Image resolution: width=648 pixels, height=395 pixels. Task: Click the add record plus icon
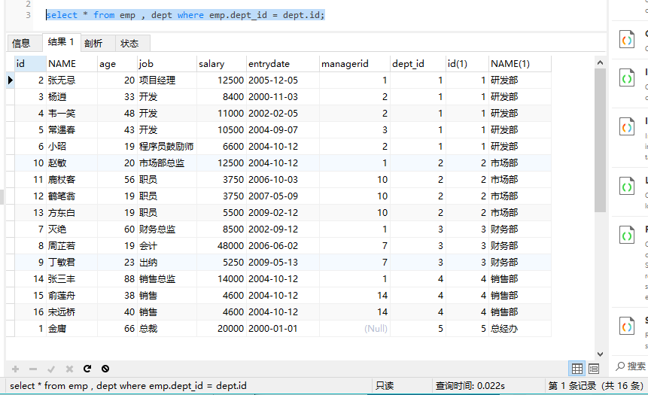(x=15, y=369)
